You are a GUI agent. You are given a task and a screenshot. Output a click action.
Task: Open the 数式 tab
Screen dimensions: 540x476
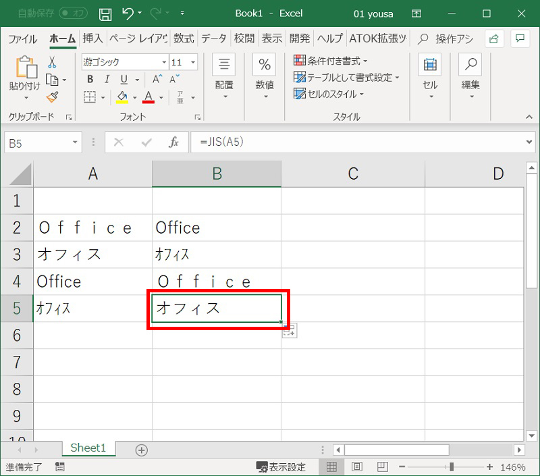coord(184,38)
